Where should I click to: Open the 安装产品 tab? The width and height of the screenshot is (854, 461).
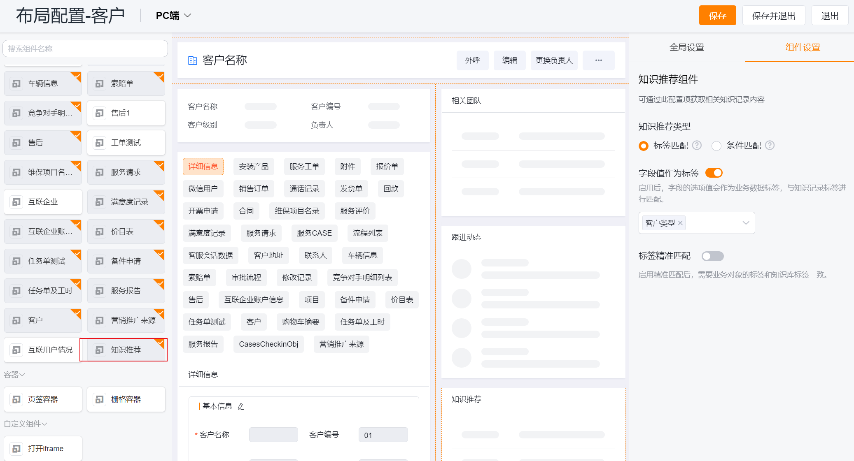pos(253,167)
